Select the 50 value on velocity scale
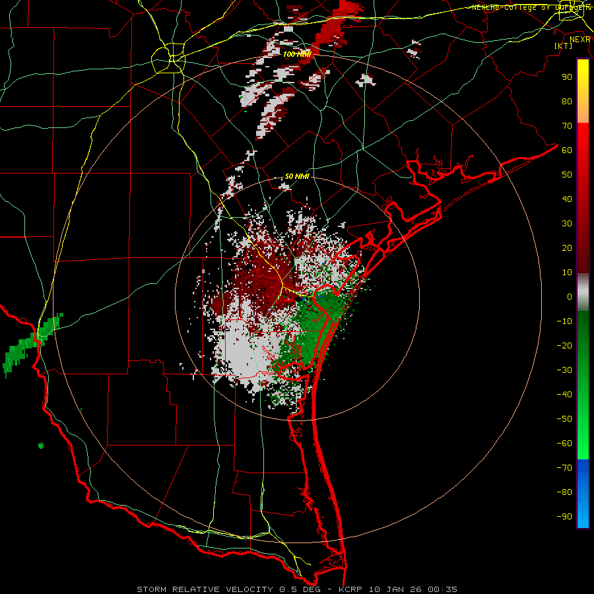 click(x=567, y=175)
